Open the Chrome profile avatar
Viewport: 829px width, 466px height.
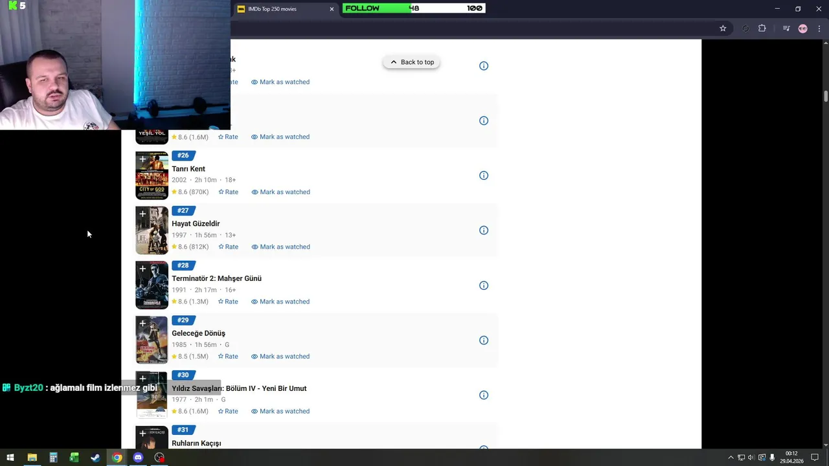click(803, 28)
